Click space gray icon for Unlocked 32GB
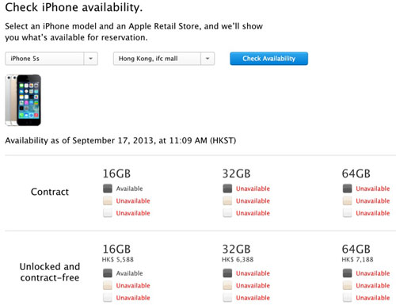This screenshot has width=396, height=305. 227,273
